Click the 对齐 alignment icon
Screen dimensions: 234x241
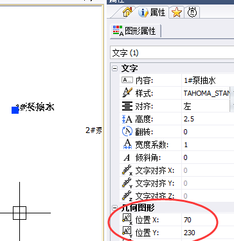(x=127, y=106)
